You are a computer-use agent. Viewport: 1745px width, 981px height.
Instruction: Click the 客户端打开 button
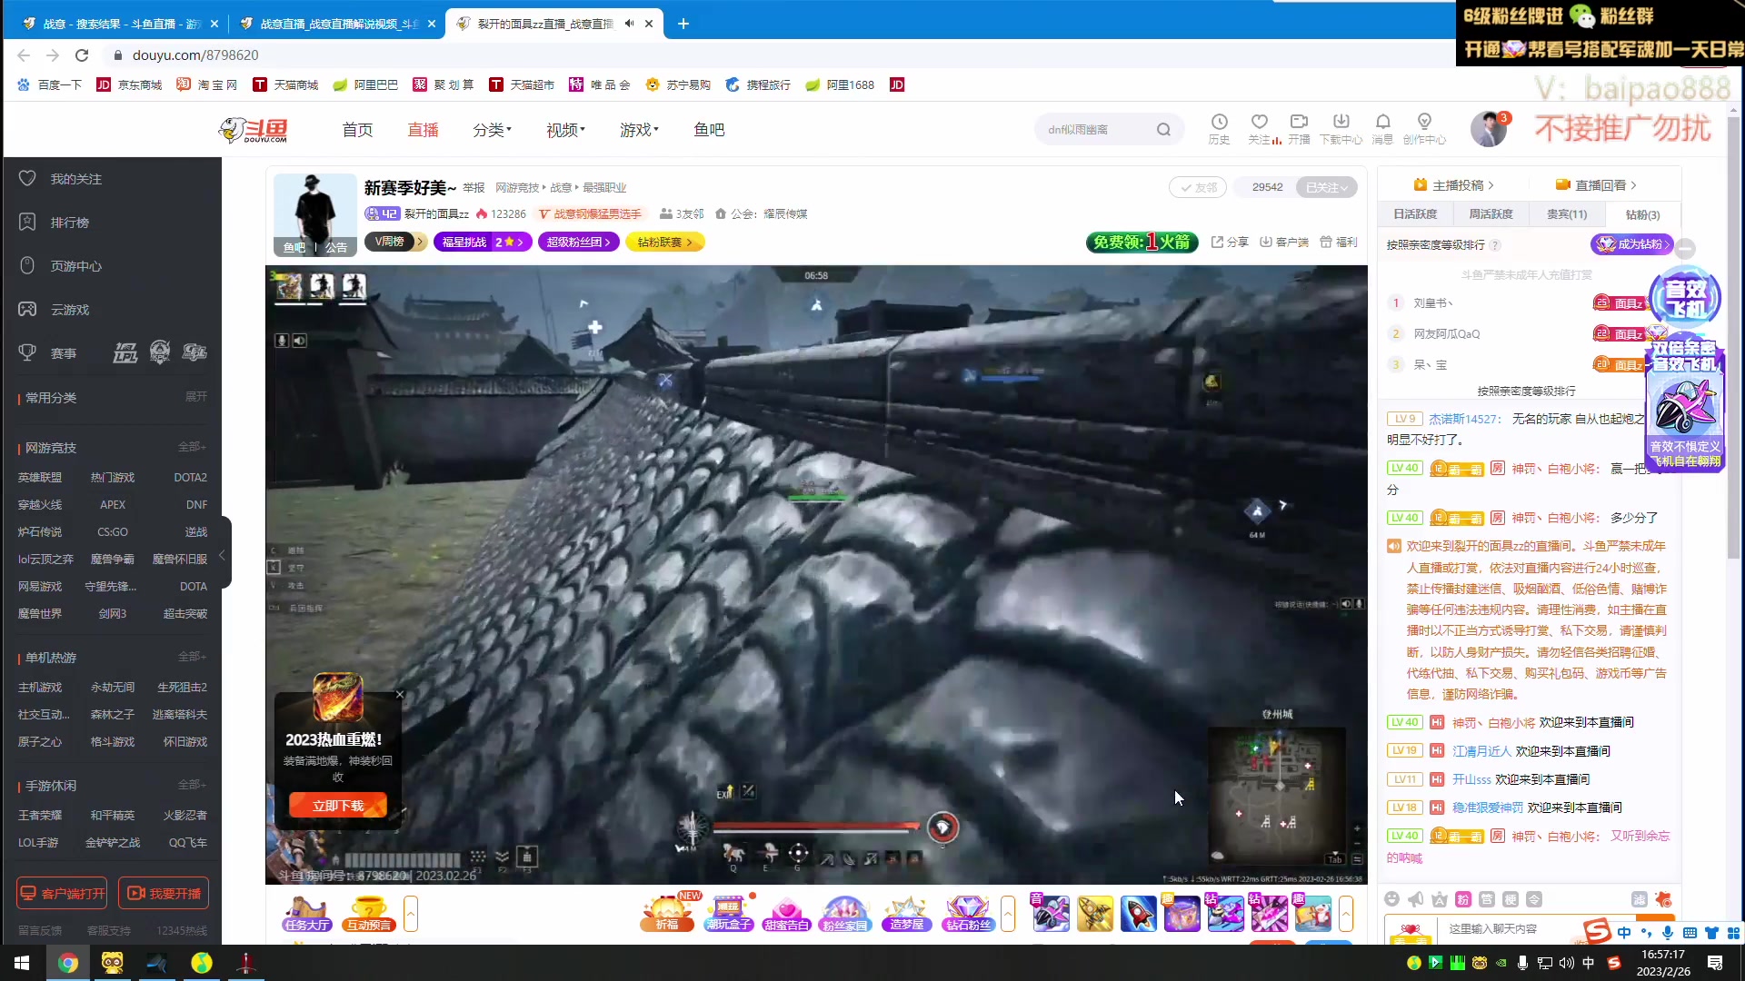click(x=62, y=894)
